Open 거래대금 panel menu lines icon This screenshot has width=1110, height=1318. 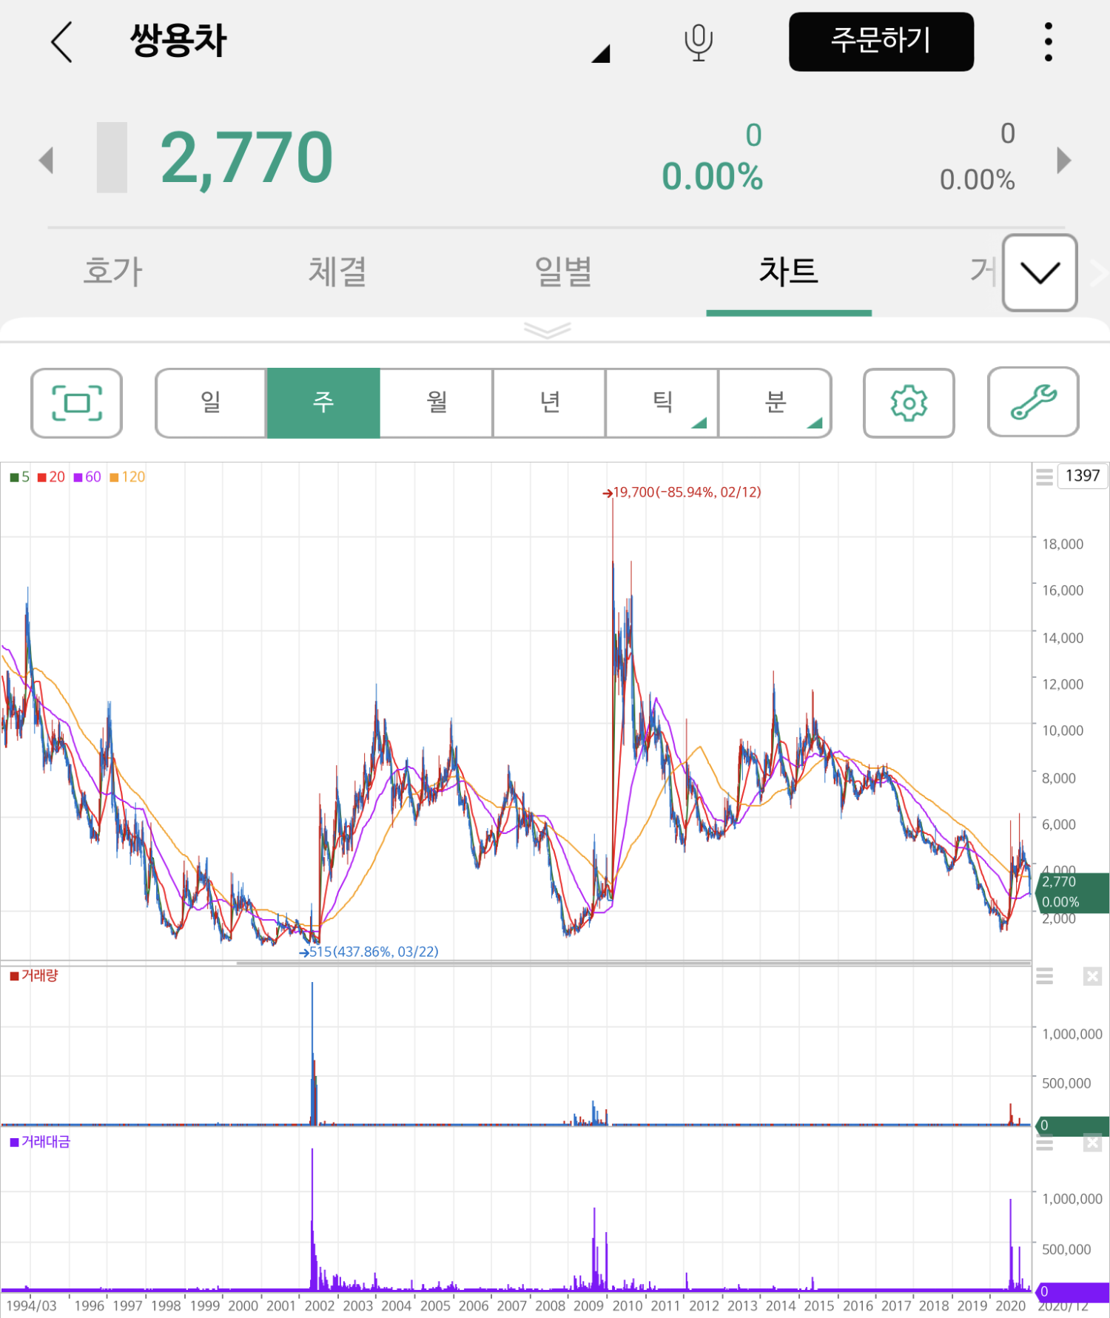click(x=1044, y=1144)
